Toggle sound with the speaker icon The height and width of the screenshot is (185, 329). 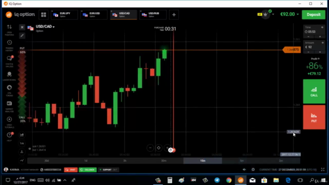pyautogui.click(x=244, y=170)
